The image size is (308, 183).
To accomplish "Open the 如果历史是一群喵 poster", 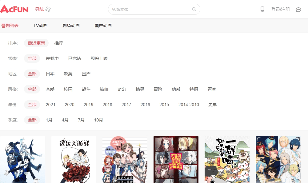I will tap(227, 159).
